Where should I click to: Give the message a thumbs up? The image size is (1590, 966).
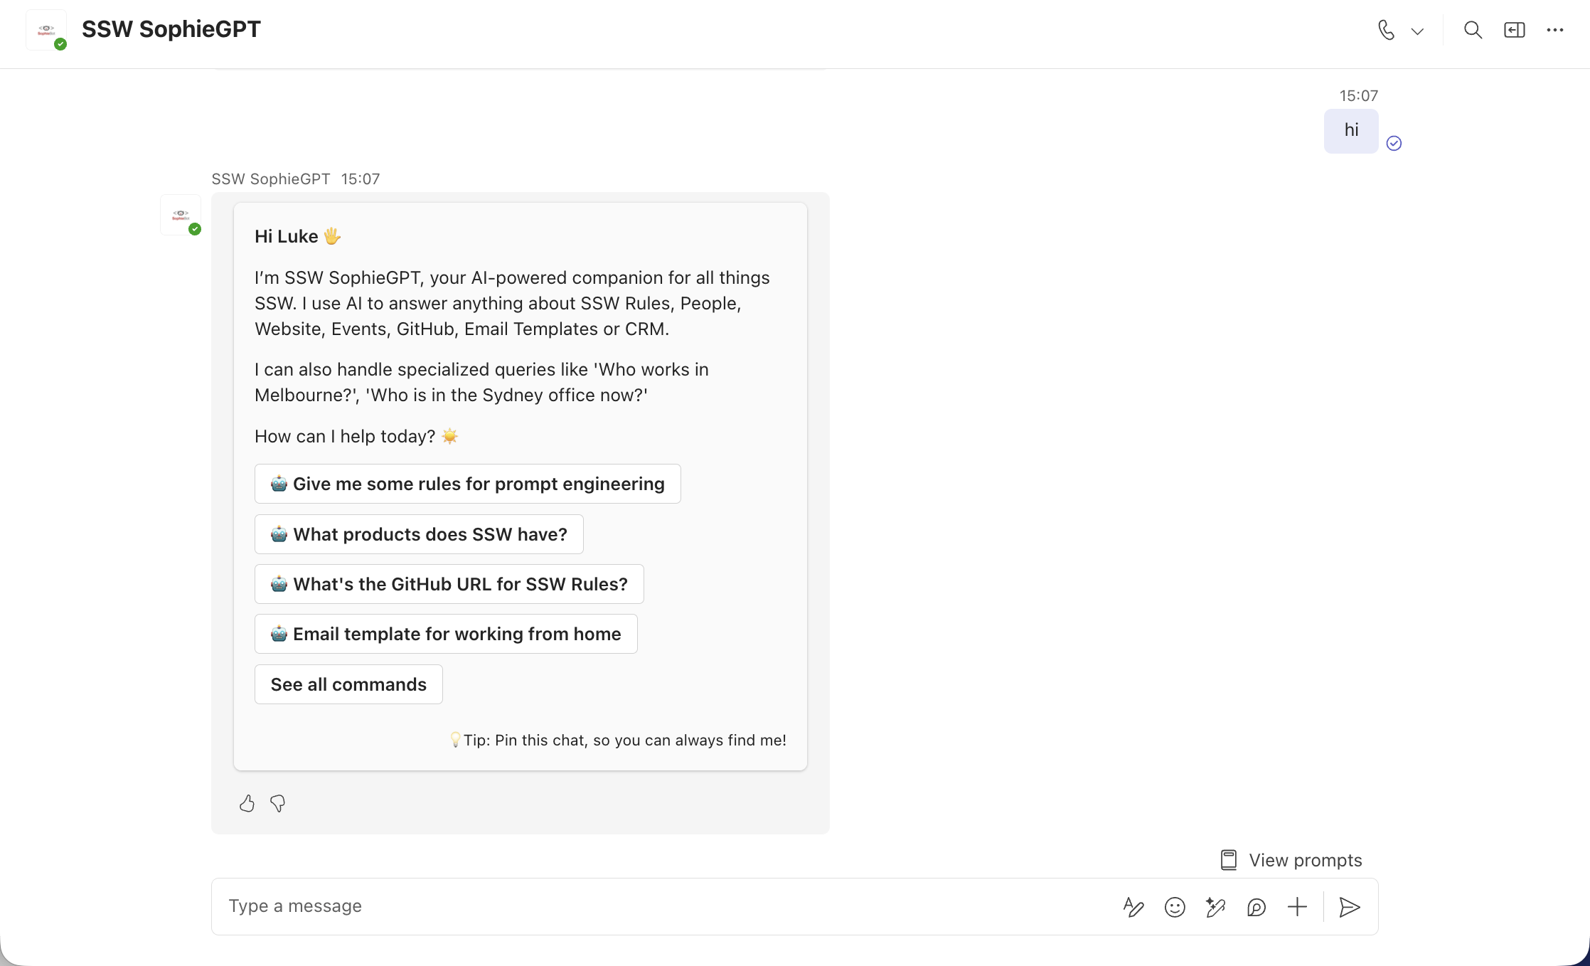coord(247,803)
